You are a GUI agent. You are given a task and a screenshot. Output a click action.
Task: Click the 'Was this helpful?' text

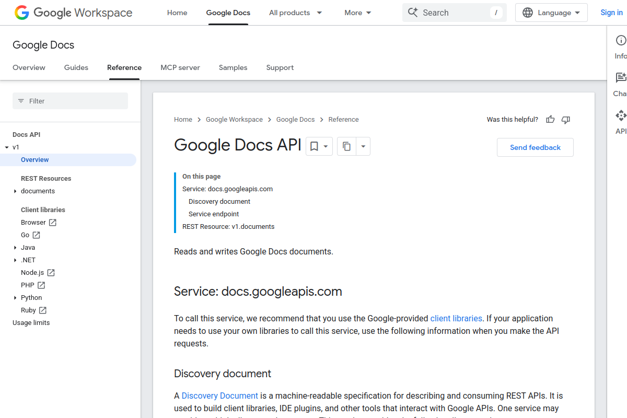(512, 120)
